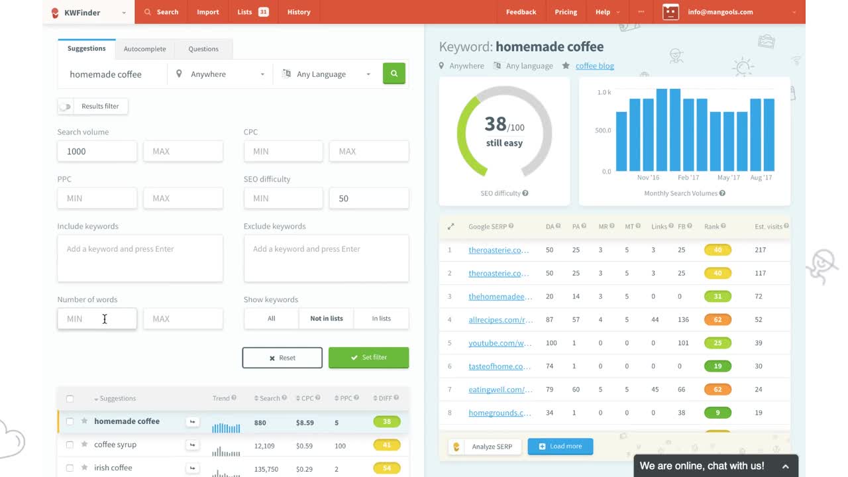Image resolution: width=848 pixels, height=477 pixels.
Task: Click arrow icon in coffee syrup row
Action: 192,445
